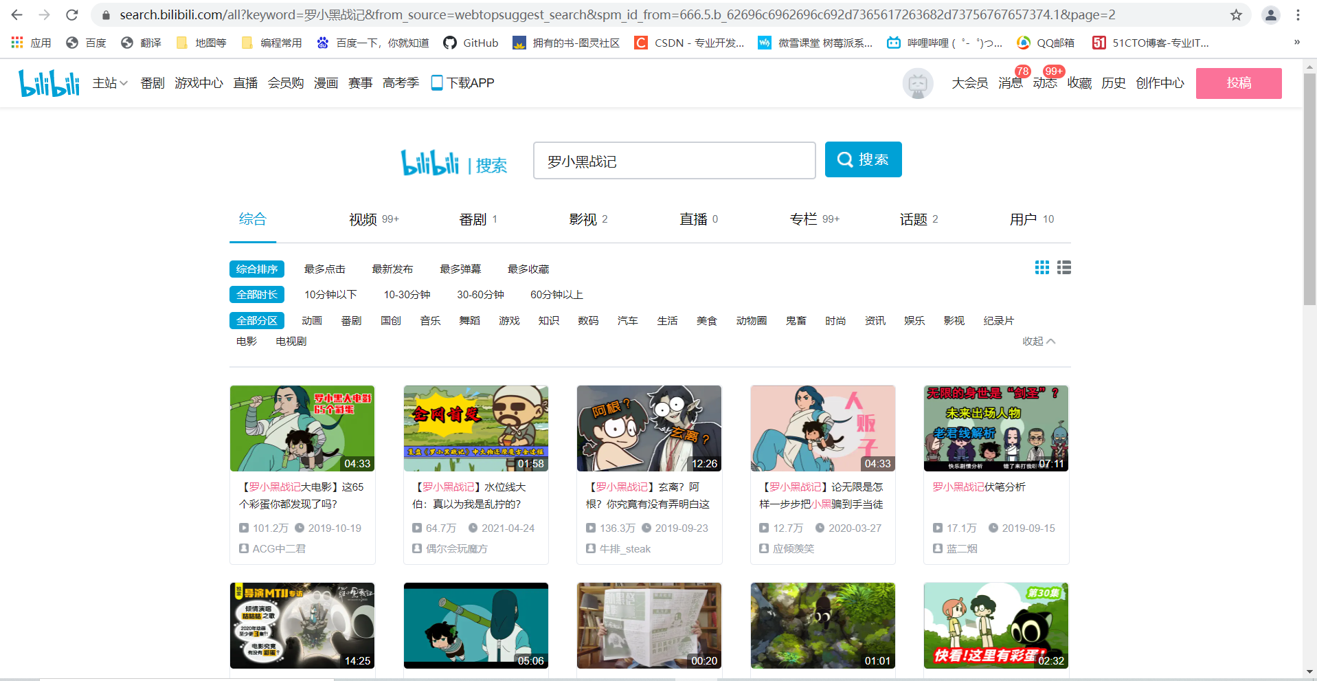Viewport: 1317px width, 681px height.
Task: Open the GitHub bookmark
Action: tap(471, 43)
